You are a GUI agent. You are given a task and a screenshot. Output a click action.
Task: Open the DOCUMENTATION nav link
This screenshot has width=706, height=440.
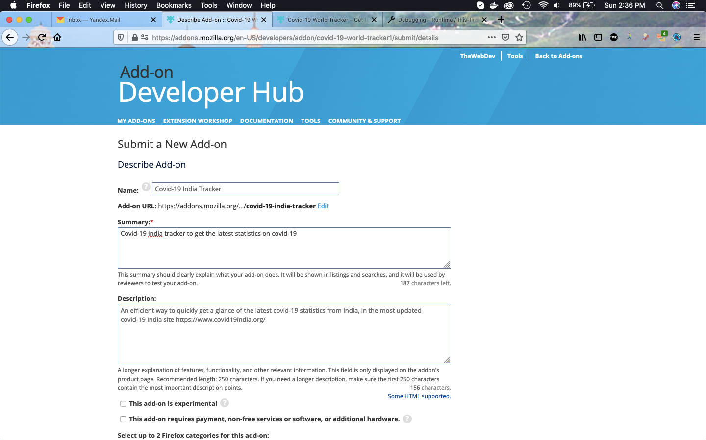(x=267, y=121)
